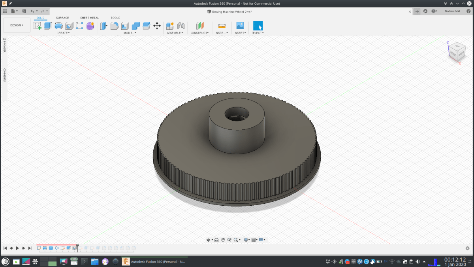Expand the BROWSER side panel
Screen dimensions: 474x267
coord(4,45)
